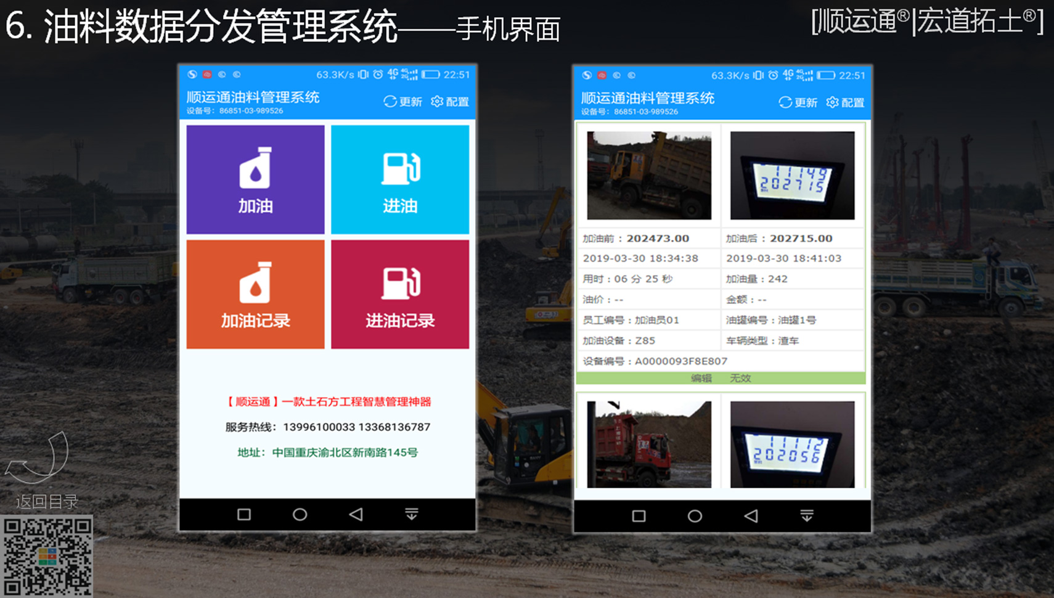Open the 加油记录 refuel records tile

tap(255, 294)
